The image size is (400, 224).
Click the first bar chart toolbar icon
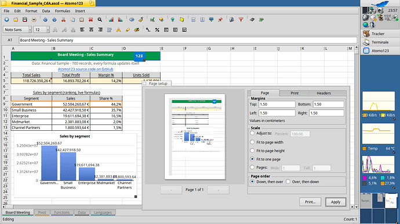click(111, 20)
